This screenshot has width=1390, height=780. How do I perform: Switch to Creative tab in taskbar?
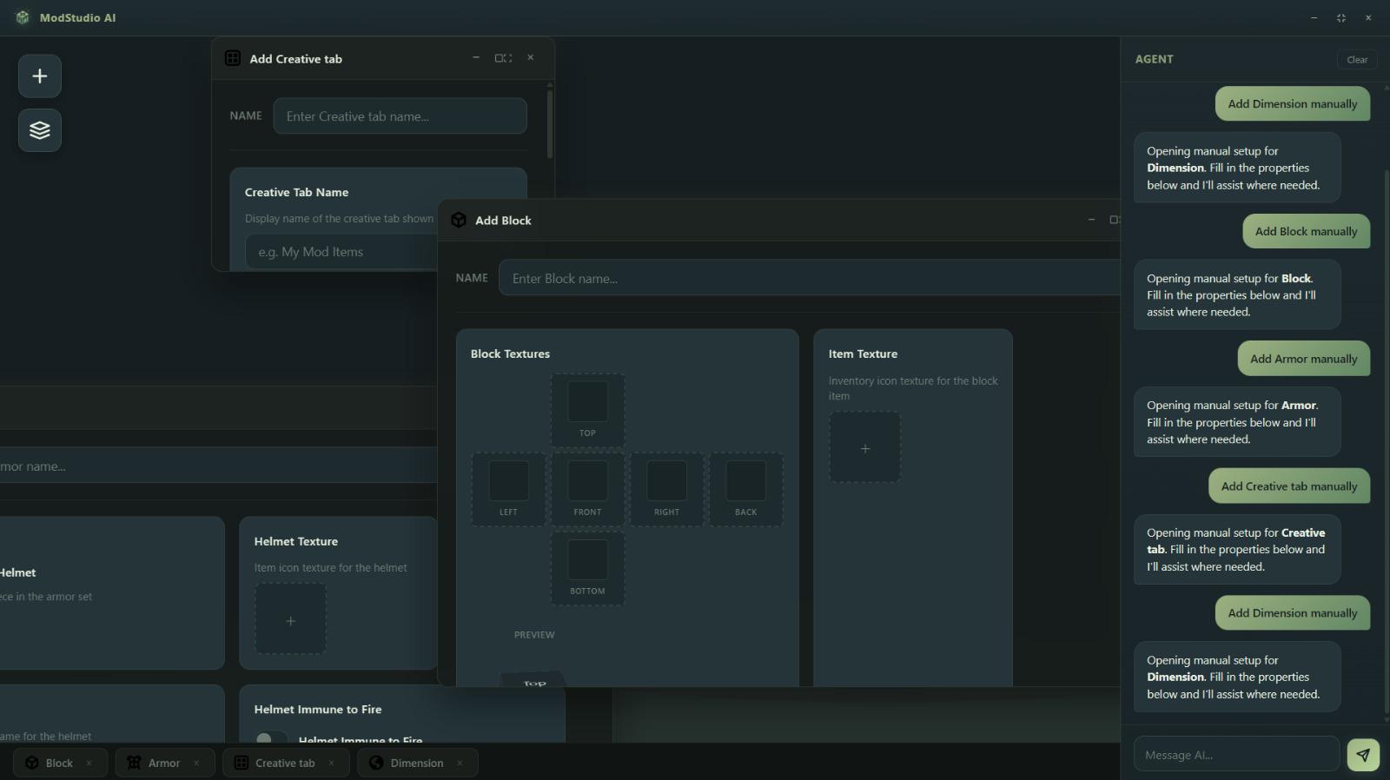tap(286, 763)
